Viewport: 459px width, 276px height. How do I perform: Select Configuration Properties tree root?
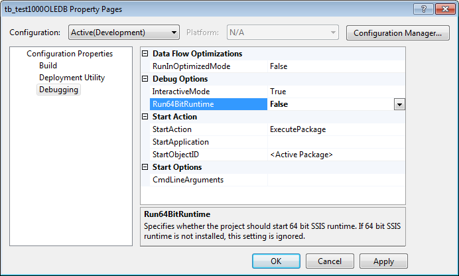[70, 54]
